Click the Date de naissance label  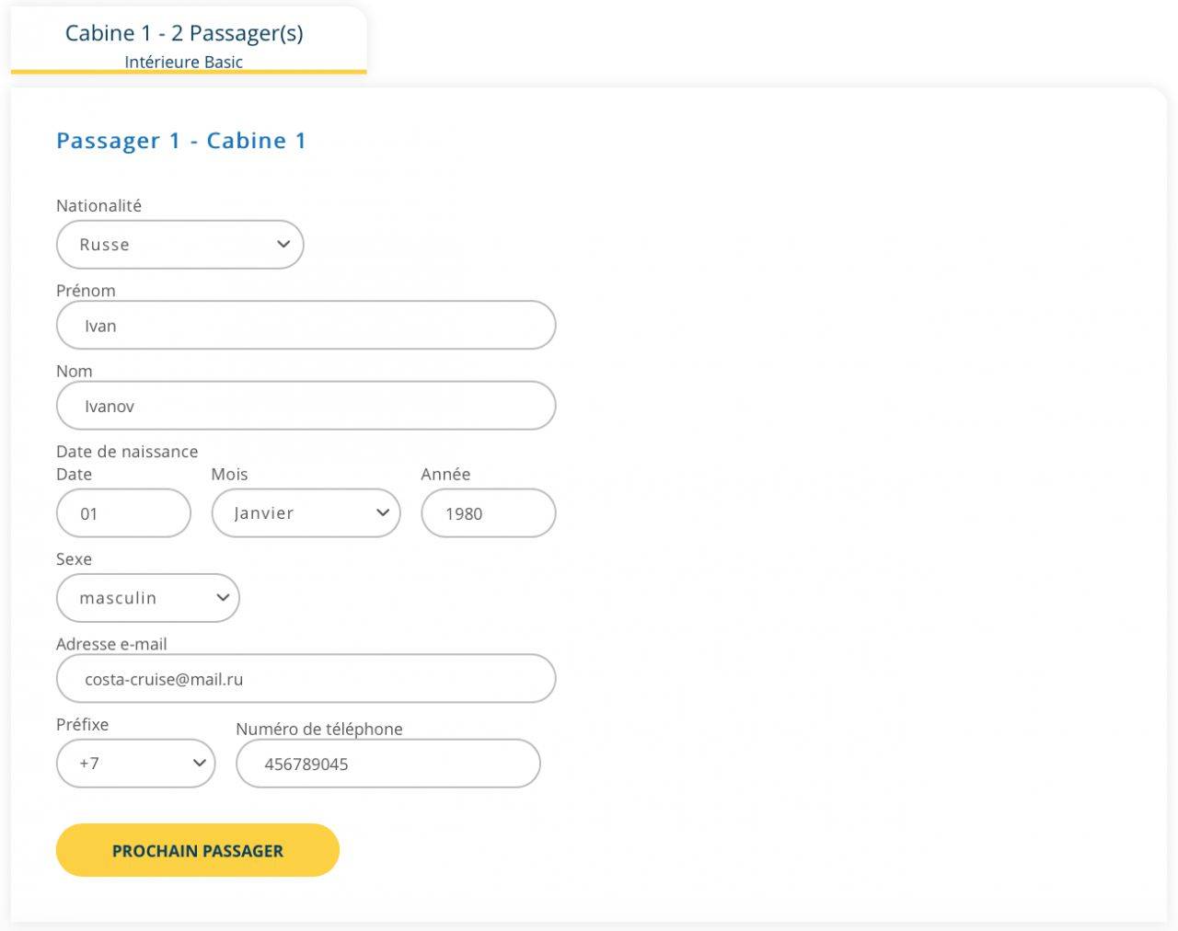point(127,452)
